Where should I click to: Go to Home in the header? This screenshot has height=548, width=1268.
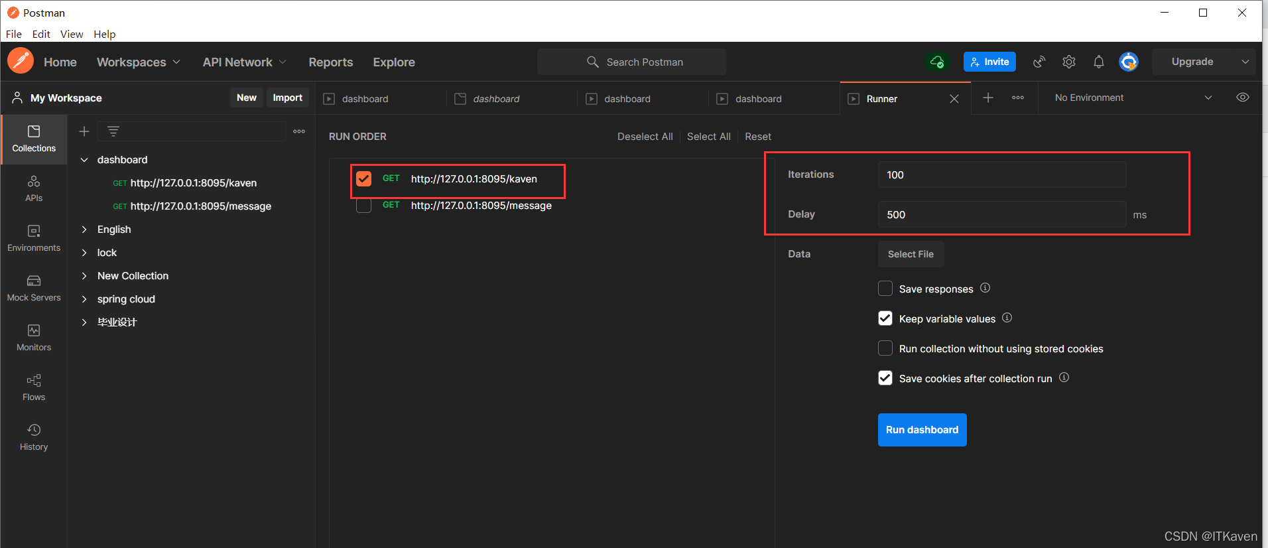(60, 62)
